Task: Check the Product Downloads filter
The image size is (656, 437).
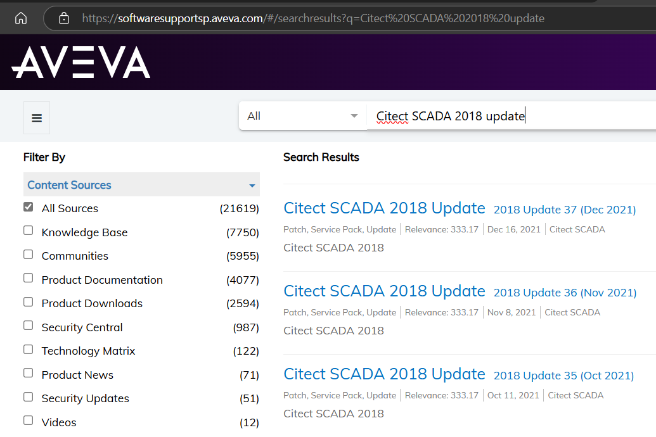Action: [28, 302]
